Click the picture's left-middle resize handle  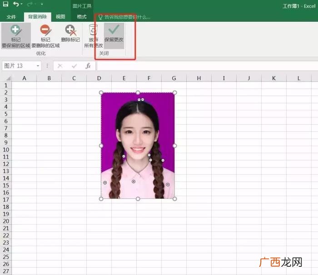[x=101, y=145]
